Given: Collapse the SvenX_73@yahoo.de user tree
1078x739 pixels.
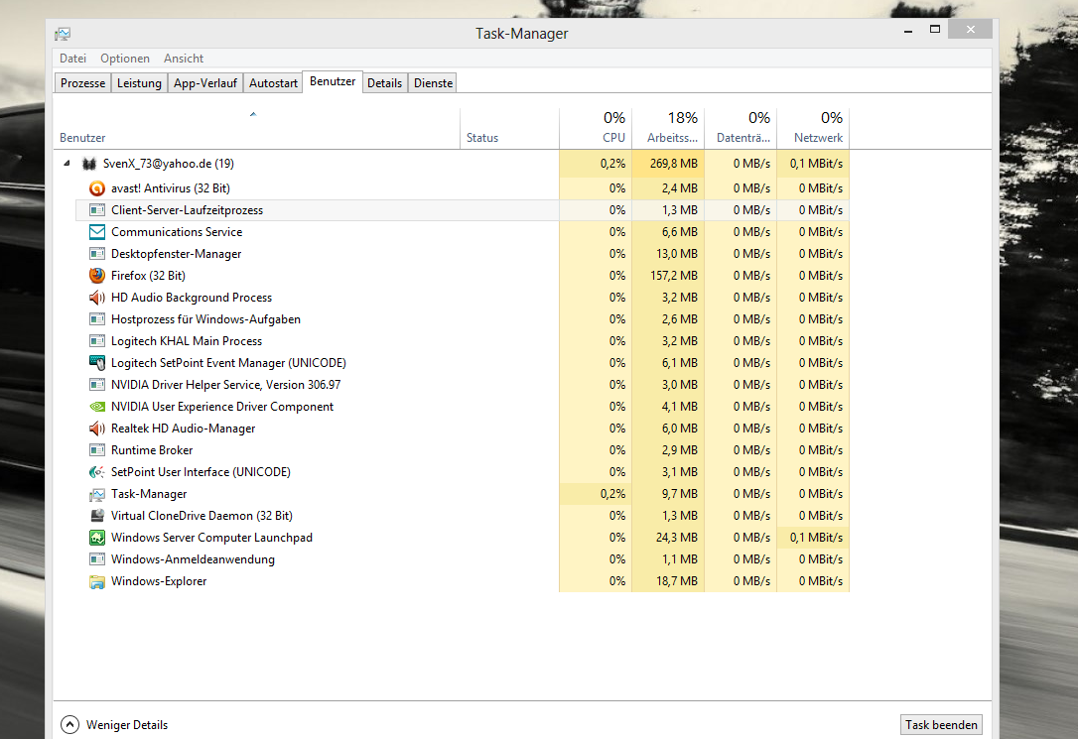Looking at the screenshot, I should click(67, 164).
